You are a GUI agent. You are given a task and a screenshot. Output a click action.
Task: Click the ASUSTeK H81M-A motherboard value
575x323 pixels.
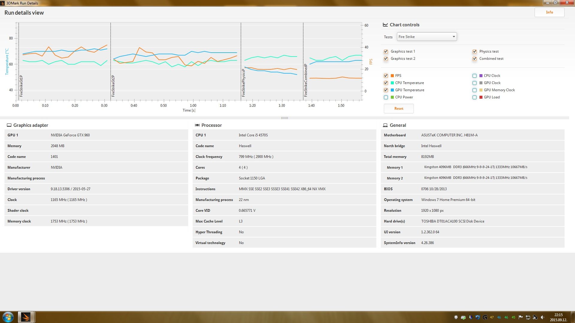coord(449,135)
